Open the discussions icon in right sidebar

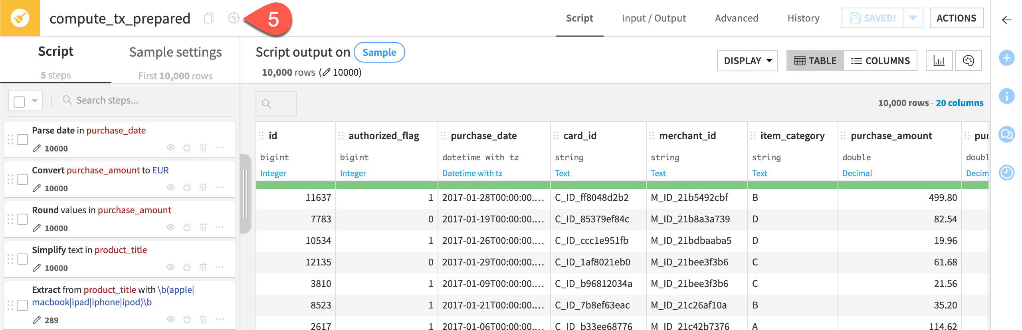click(x=1006, y=134)
